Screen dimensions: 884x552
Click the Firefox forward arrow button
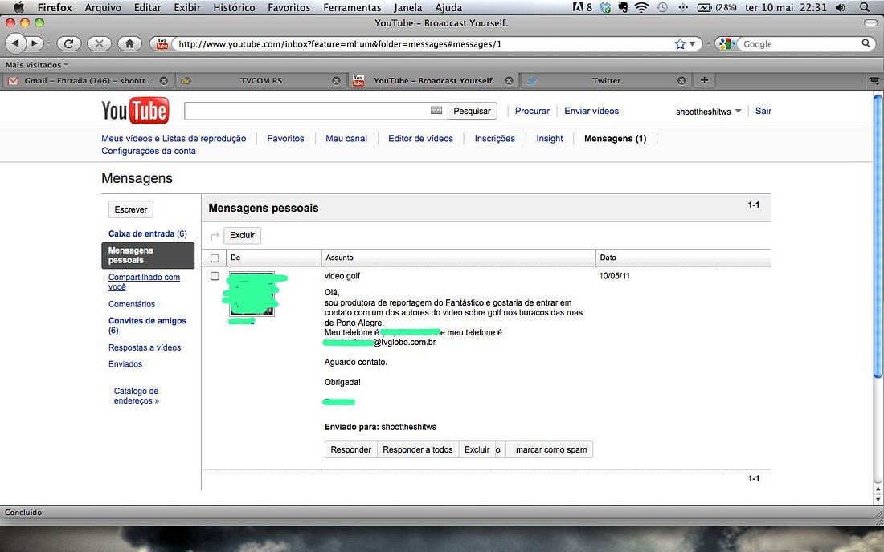coord(35,43)
